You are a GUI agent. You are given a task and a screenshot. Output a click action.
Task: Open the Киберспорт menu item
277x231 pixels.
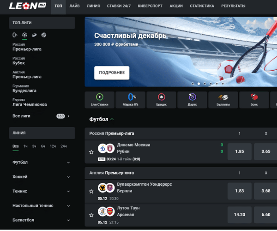pyautogui.click(x=150, y=6)
